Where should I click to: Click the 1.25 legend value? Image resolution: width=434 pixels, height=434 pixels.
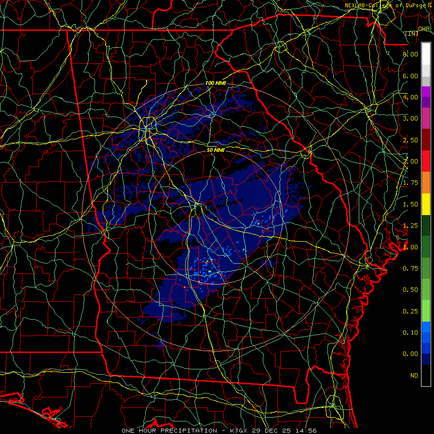[x=410, y=226]
